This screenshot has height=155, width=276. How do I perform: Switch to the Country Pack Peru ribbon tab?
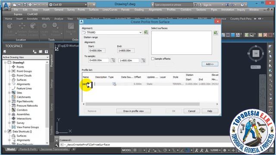241,19
